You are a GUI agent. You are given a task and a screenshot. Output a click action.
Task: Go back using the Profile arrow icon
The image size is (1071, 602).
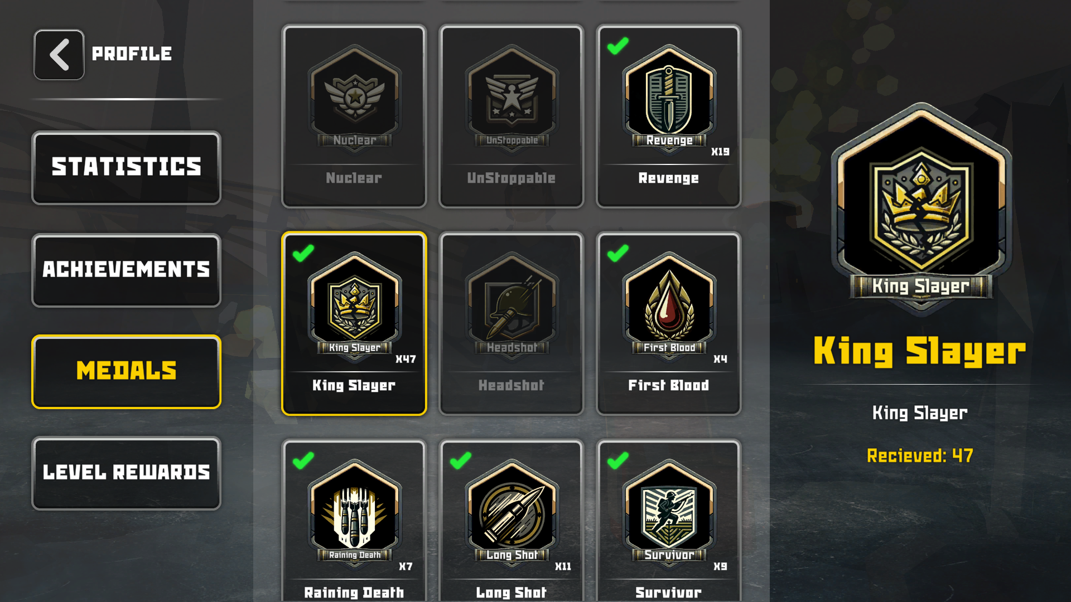[x=59, y=55]
